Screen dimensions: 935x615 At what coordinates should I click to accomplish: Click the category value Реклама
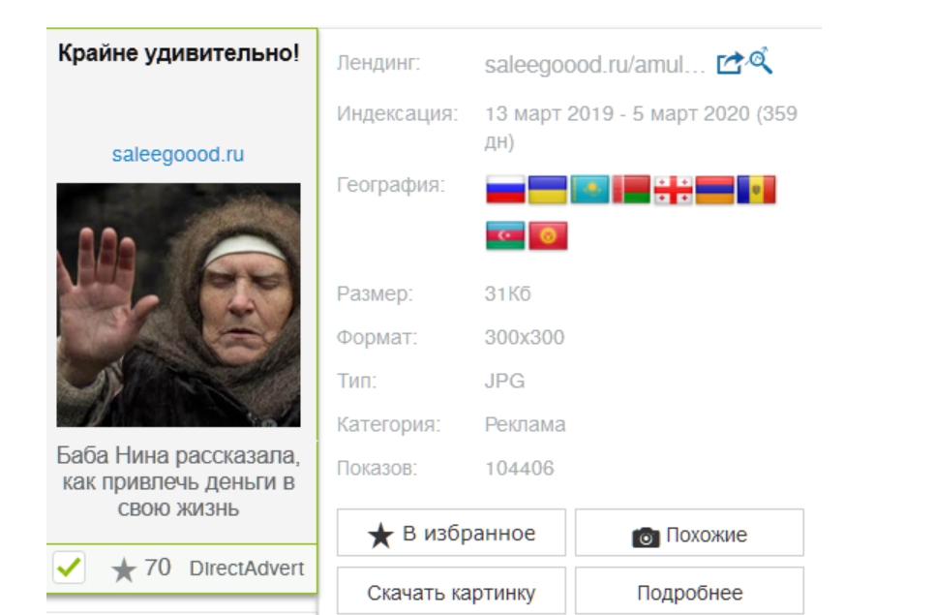coord(525,424)
